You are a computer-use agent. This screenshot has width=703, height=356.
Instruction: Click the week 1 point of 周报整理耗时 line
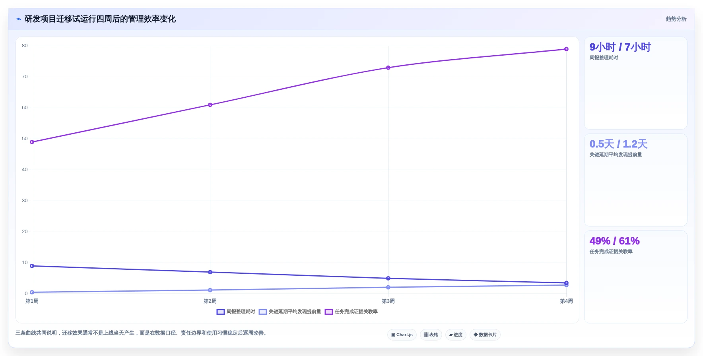pyautogui.click(x=32, y=266)
